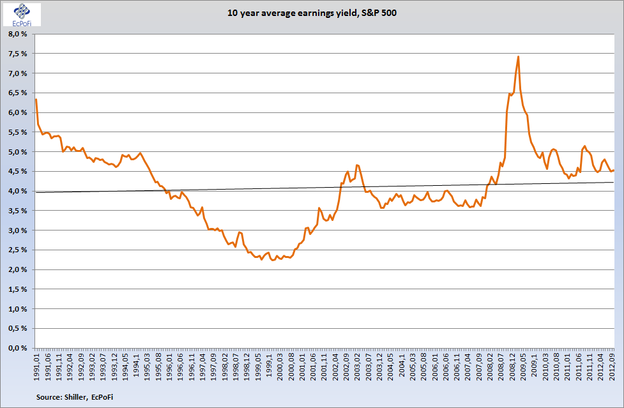Click the '7,0 %' y-axis label
The height and width of the screenshot is (408, 624).
[x=17, y=73]
